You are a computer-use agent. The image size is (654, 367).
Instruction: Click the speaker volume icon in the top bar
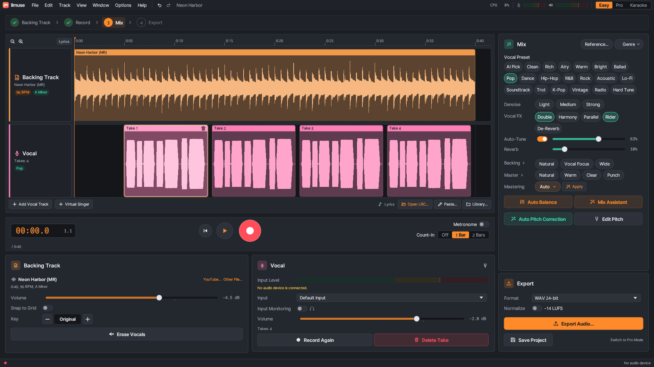[x=551, y=5]
